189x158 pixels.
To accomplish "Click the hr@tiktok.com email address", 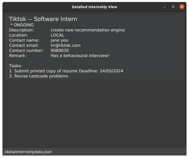I will pyautogui.click(x=65, y=46).
